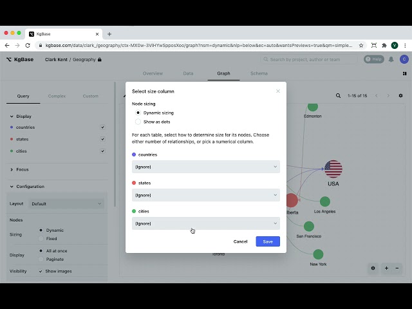Screen dimensions: 412x309
Task: Switch to the Schema tab
Action: [x=259, y=73]
